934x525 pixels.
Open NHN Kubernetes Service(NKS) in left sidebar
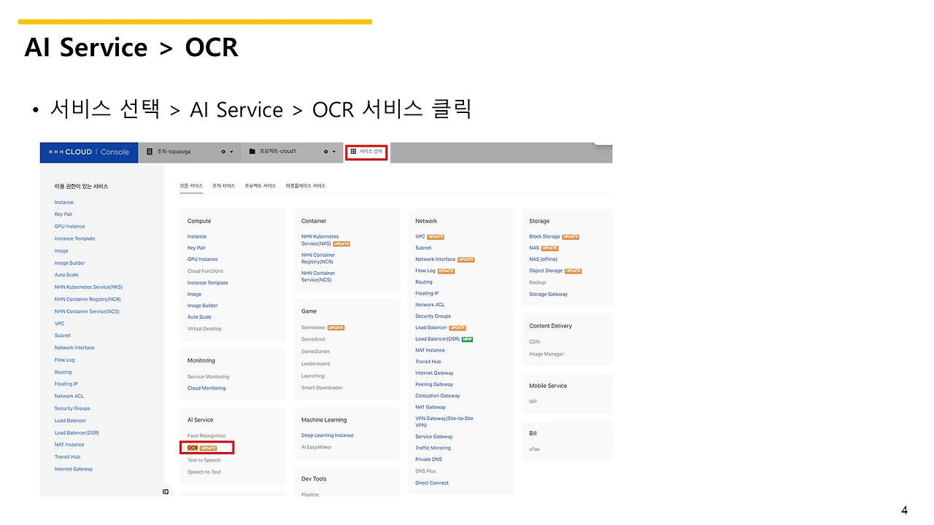point(88,287)
